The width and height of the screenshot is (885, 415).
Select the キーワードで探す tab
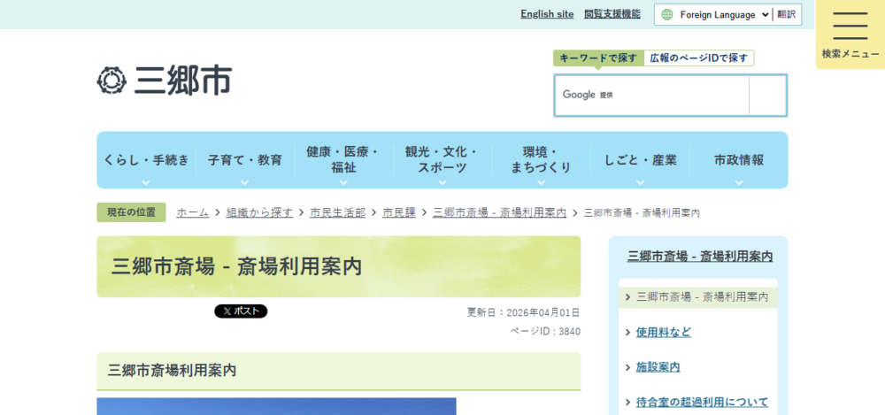(x=598, y=58)
